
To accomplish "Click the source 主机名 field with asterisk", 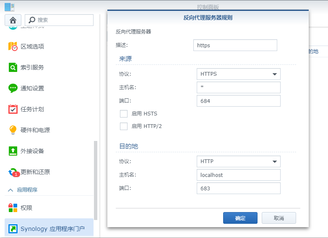I will point(239,87).
